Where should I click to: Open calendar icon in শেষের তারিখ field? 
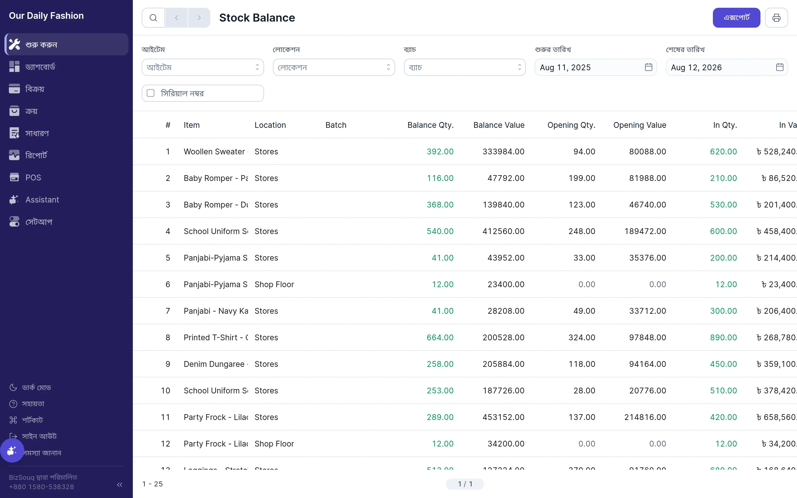[780, 67]
